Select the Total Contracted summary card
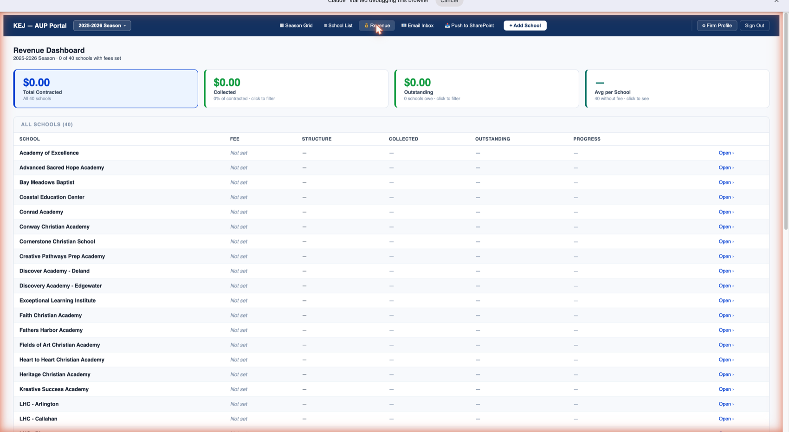This screenshot has width=789, height=432. (106, 89)
